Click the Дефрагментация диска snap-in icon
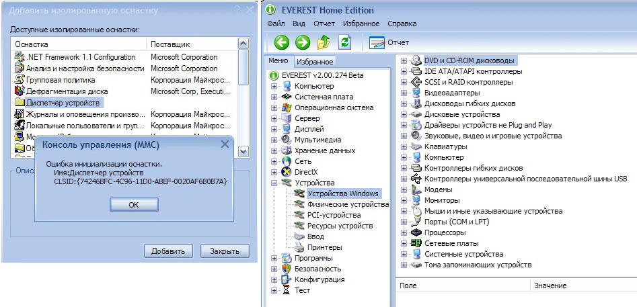 click(20, 91)
